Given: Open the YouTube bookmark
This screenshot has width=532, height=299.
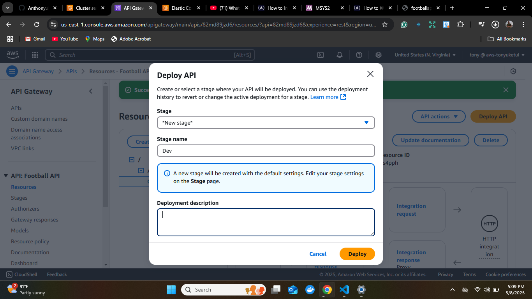Looking at the screenshot, I should click(x=65, y=39).
